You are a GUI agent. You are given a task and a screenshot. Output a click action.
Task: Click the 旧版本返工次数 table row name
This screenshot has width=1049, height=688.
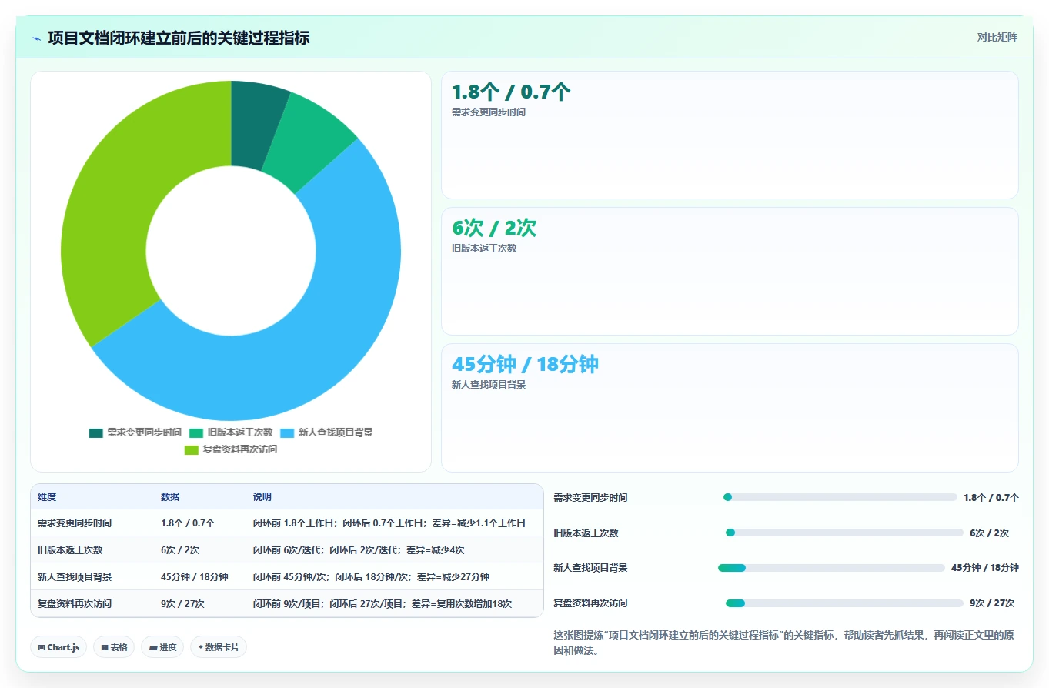70,550
